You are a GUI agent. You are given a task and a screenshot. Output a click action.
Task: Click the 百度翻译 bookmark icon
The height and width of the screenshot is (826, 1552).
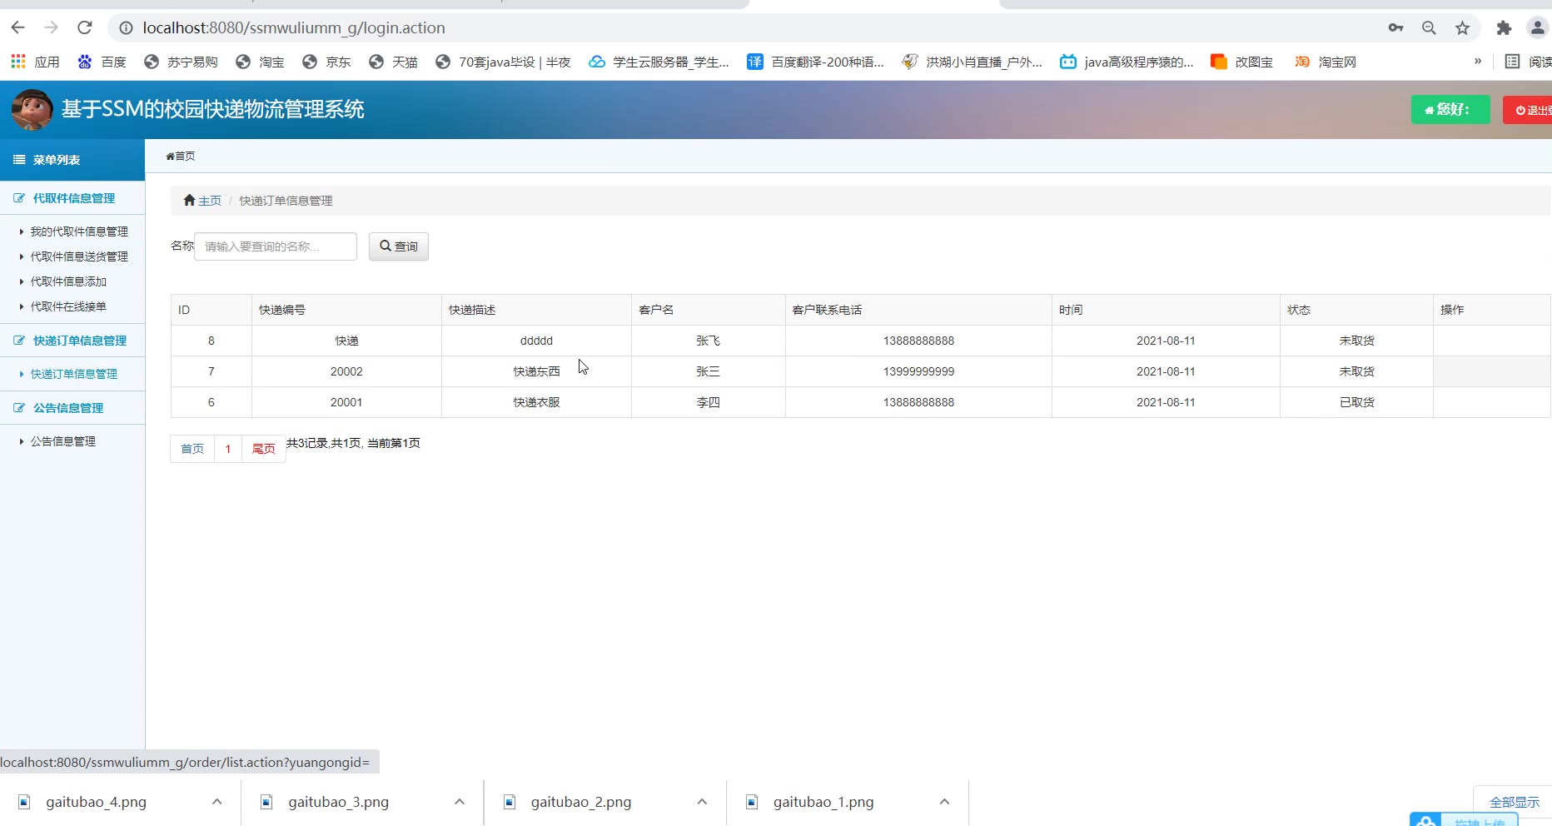coord(754,62)
